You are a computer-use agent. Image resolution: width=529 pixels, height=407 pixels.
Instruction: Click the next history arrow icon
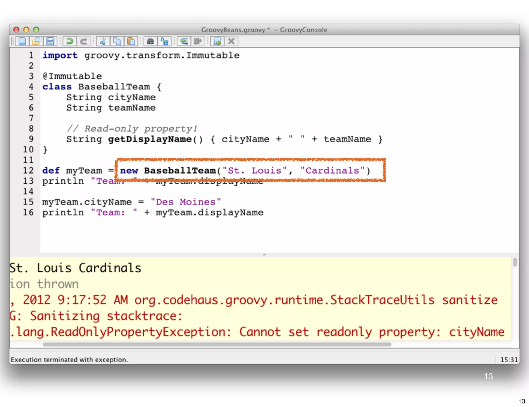[198, 41]
